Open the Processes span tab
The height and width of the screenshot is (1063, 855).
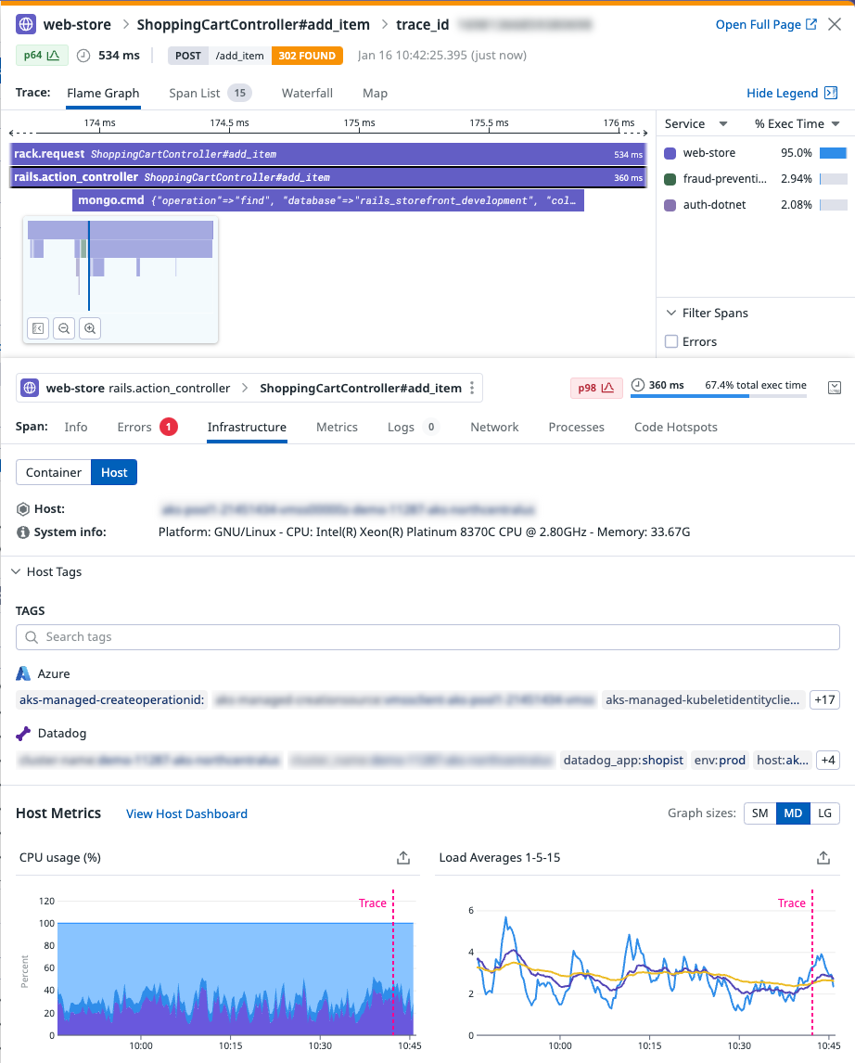[x=577, y=427]
